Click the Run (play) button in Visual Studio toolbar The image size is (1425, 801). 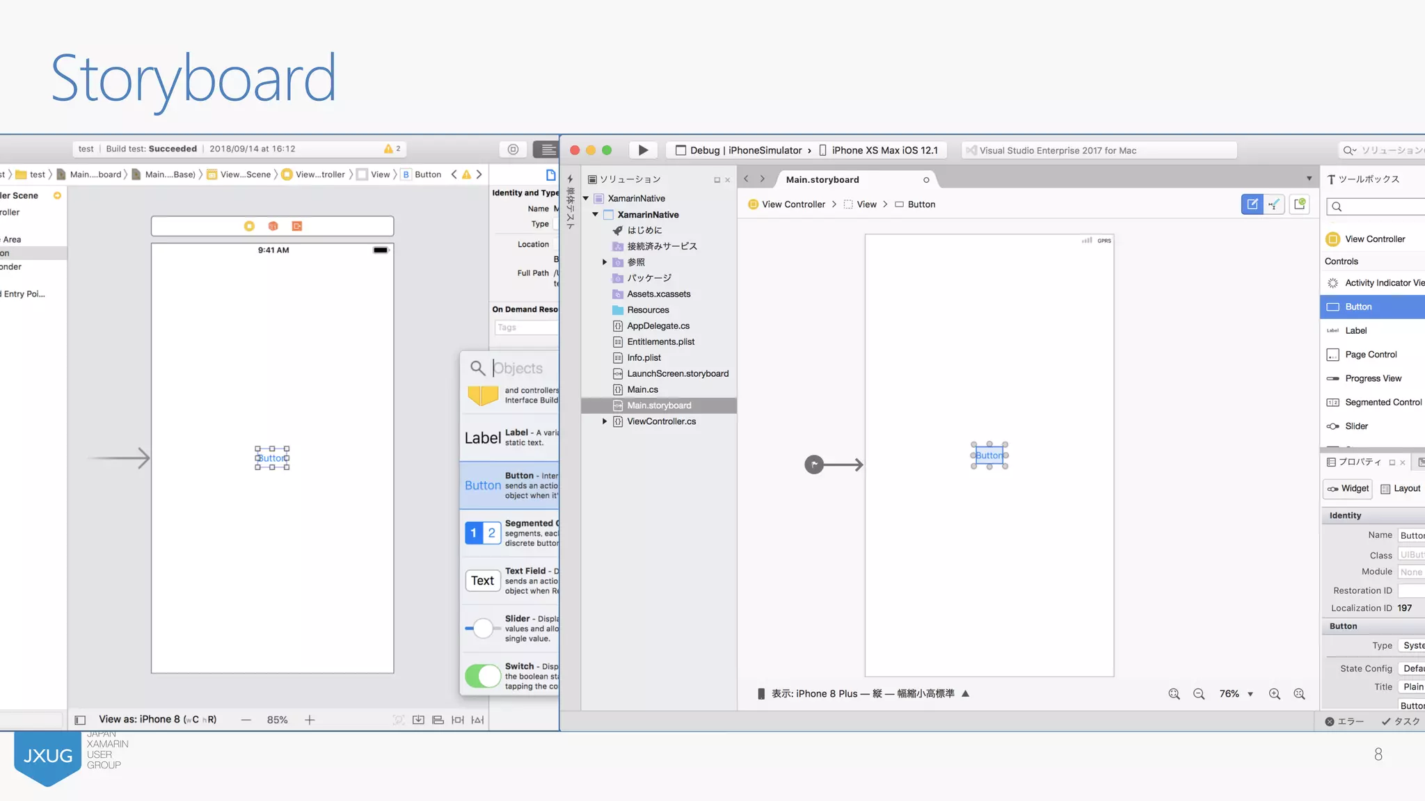643,150
